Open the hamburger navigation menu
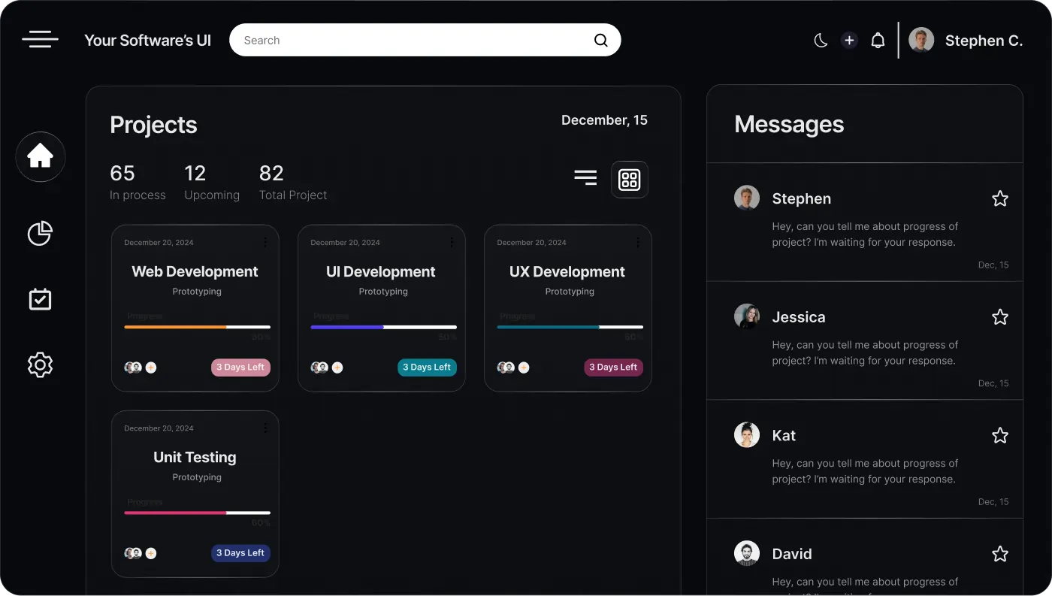 point(40,39)
